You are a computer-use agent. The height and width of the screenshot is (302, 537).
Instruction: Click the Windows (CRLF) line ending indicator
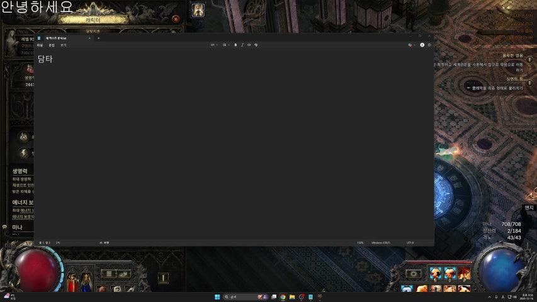click(380, 243)
